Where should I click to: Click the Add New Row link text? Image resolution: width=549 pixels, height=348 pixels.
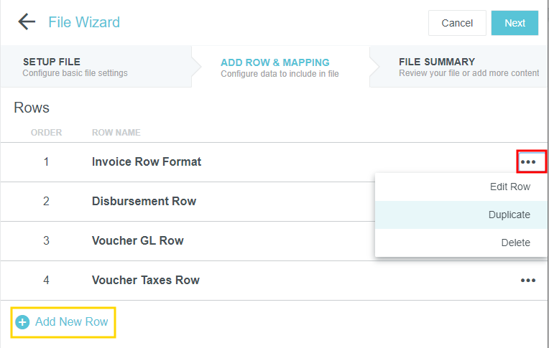click(72, 322)
